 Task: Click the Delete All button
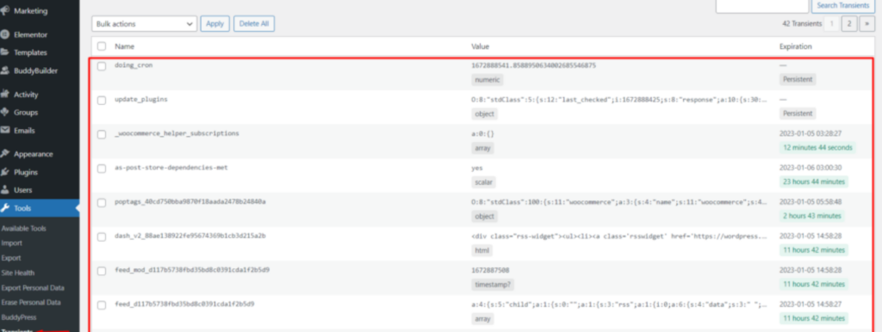tap(254, 23)
